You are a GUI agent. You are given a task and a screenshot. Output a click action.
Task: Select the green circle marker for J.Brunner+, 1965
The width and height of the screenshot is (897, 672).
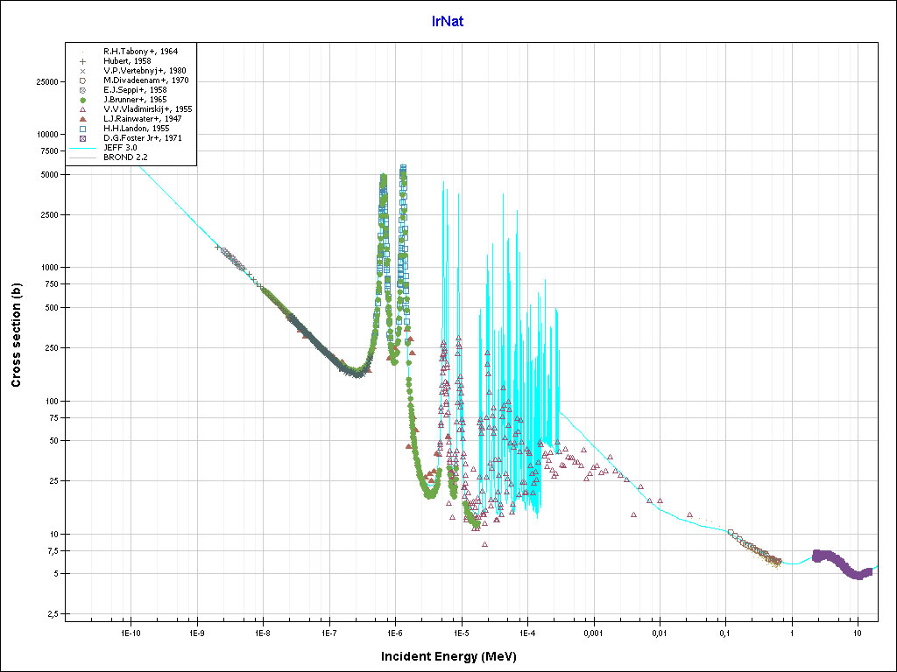coord(82,100)
